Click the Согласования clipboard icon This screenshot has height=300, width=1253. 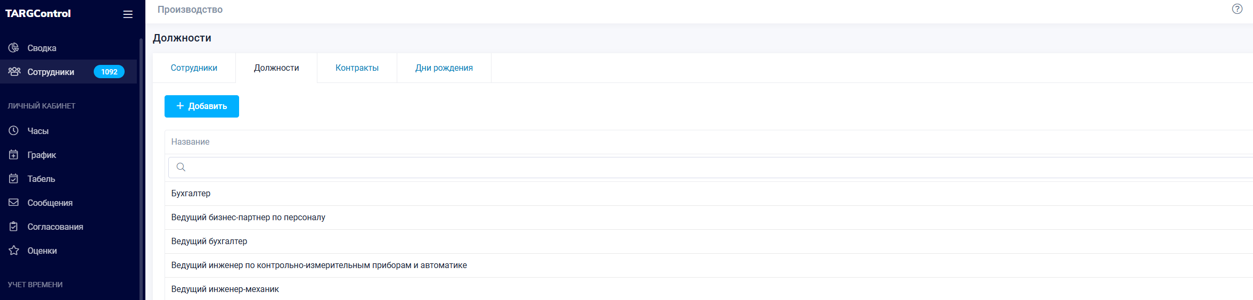coord(14,227)
